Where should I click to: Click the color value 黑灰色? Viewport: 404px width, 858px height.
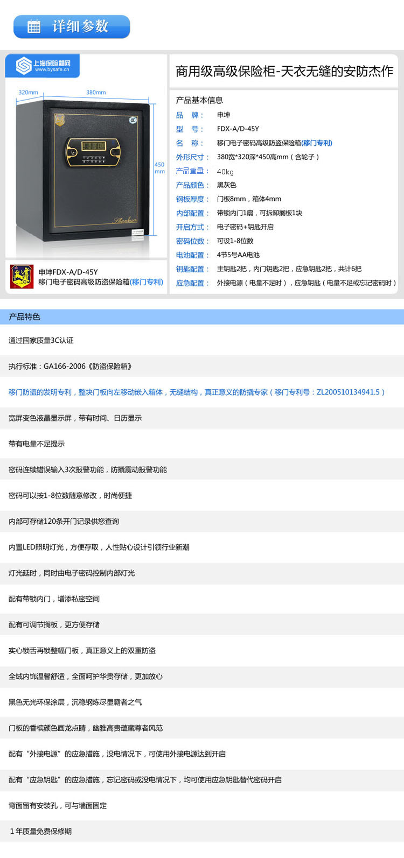pos(227,185)
